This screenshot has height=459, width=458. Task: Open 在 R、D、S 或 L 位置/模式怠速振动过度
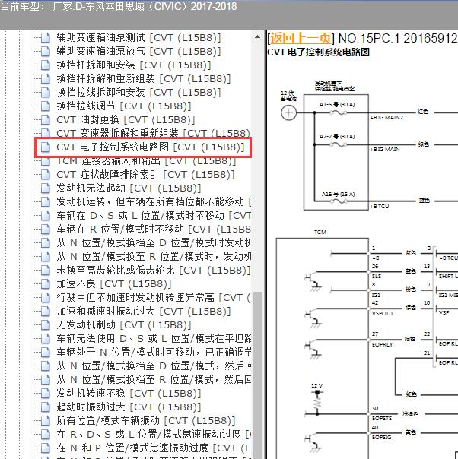coord(154,434)
